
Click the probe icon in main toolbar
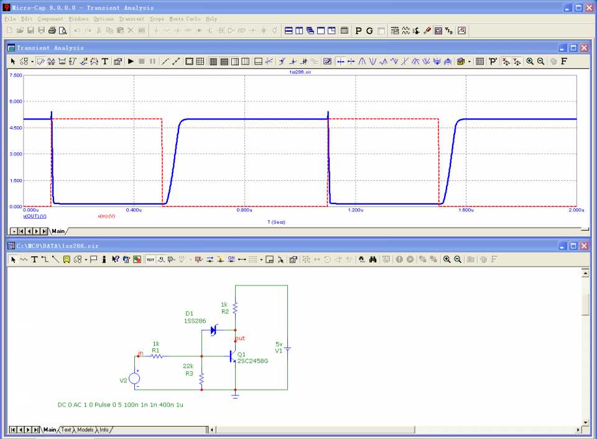pyautogui.click(x=427, y=30)
